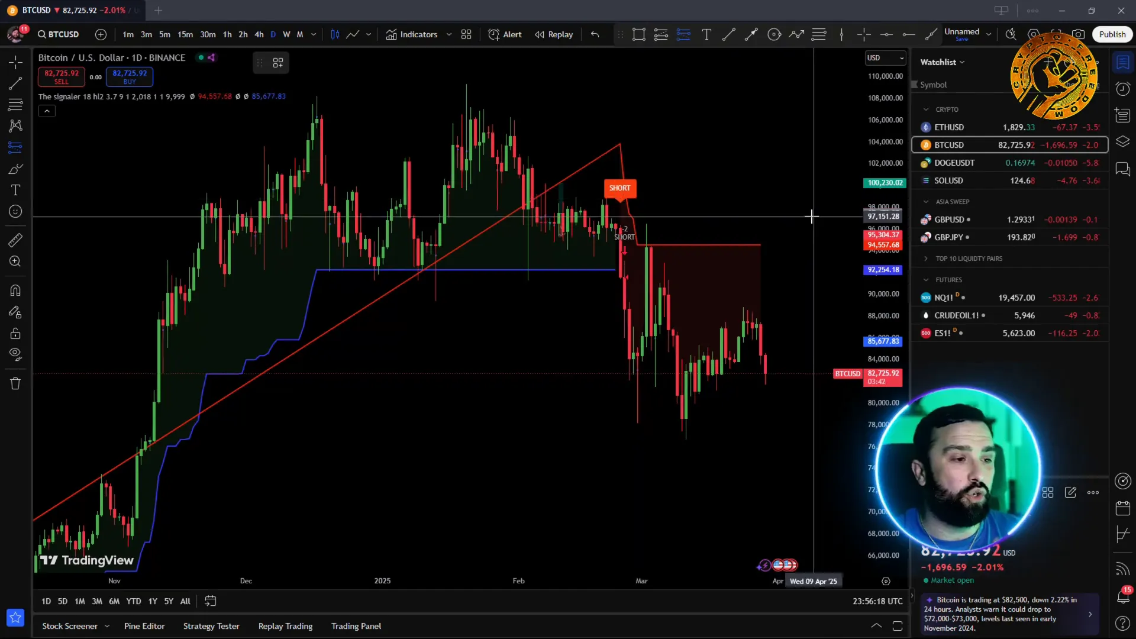The image size is (1136, 639).
Task: Toggle stay in drawing mode
Action: (15, 312)
